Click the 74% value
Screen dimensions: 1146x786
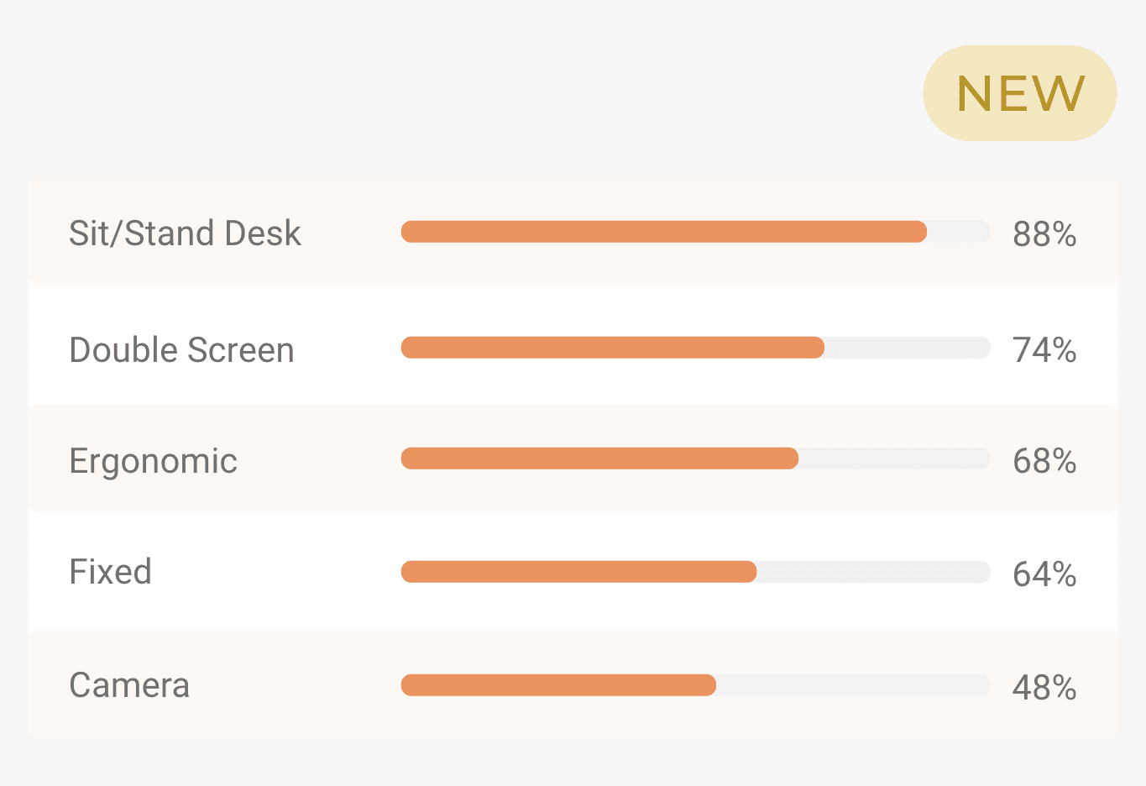coord(1044,350)
